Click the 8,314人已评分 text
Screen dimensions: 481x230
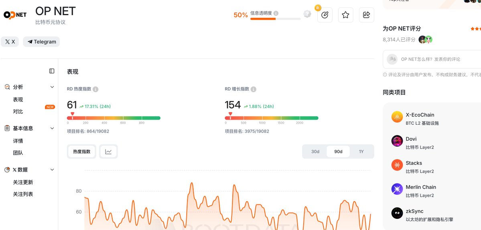tap(399, 40)
